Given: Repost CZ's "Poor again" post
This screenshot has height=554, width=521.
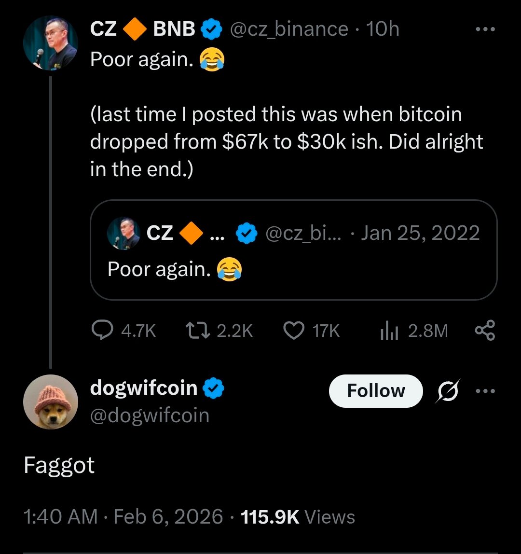Looking at the screenshot, I should tap(194, 331).
